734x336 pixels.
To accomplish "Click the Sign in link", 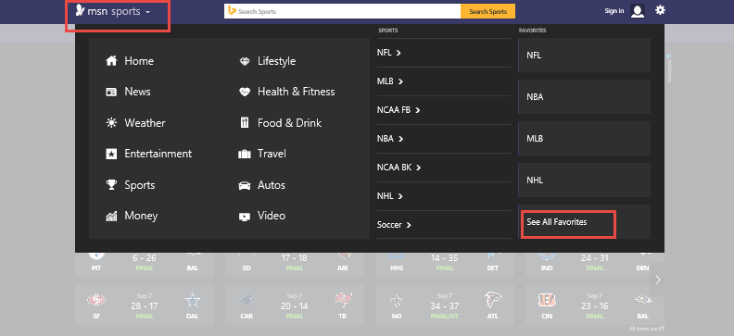I will click(x=614, y=11).
